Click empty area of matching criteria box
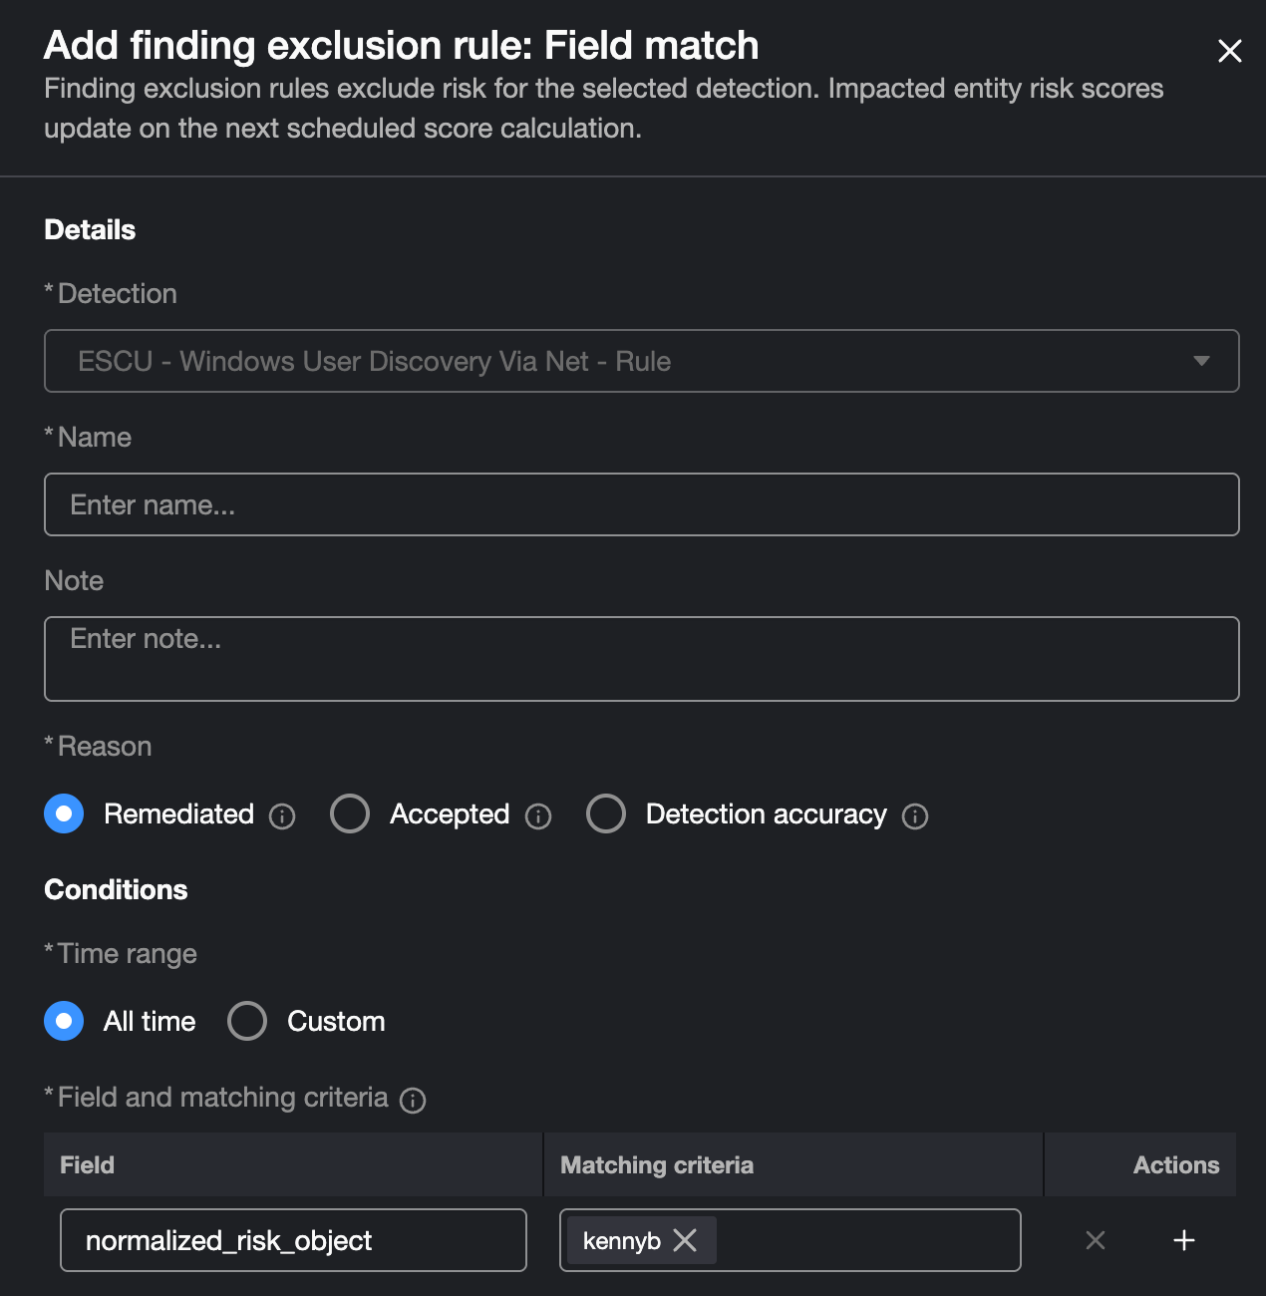 tap(867, 1240)
